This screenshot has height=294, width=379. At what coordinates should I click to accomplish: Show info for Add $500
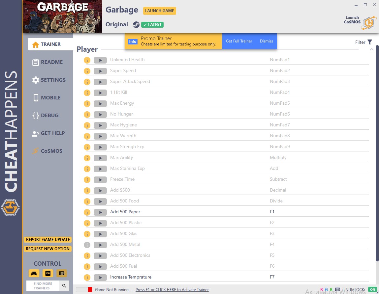(87, 191)
